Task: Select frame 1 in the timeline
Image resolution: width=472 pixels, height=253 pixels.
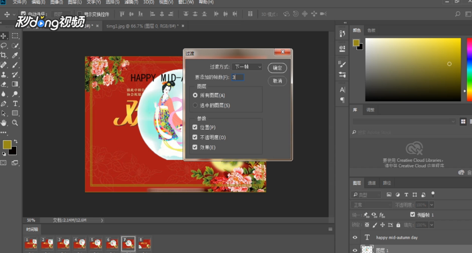Action: click(31, 244)
